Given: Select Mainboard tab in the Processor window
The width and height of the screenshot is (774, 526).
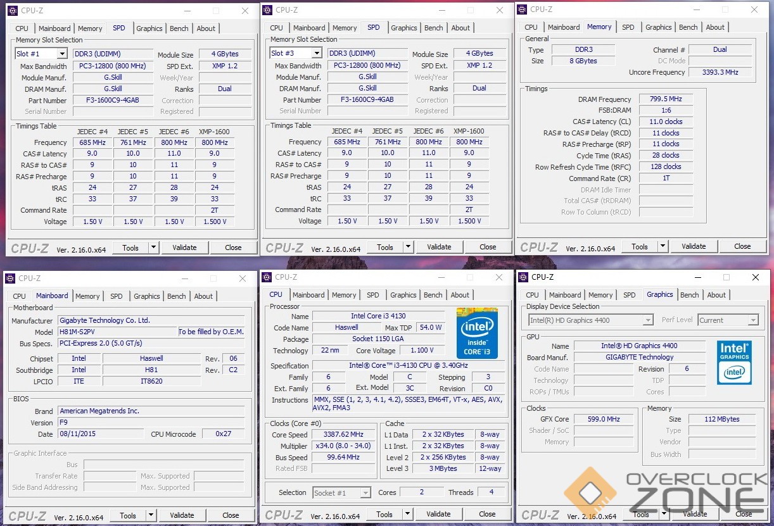Looking at the screenshot, I should 308,295.
